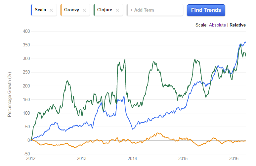
Task: Select the Groovy term label
Action: click(x=71, y=10)
